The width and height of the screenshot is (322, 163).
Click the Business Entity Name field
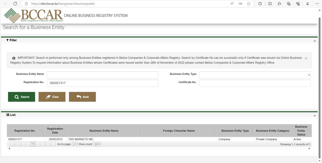[x=103, y=75]
